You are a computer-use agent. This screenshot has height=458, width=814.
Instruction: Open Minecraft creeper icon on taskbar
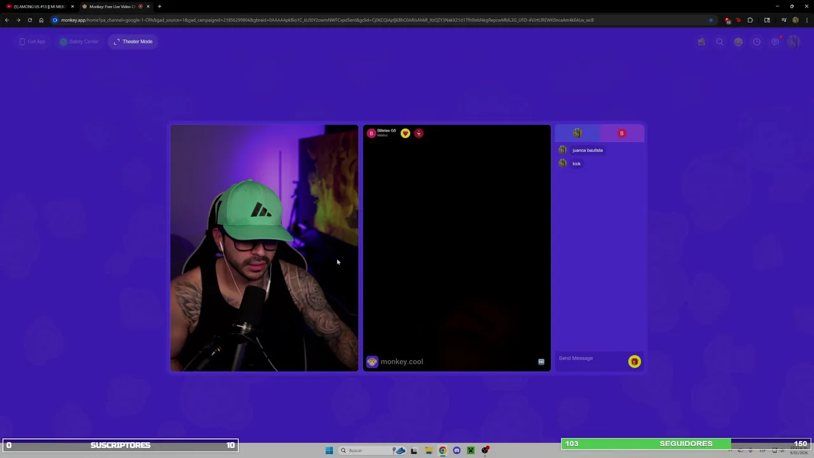point(471,450)
